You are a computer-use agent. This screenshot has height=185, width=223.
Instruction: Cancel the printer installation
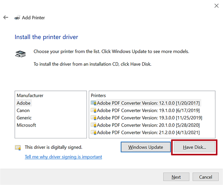(206, 177)
